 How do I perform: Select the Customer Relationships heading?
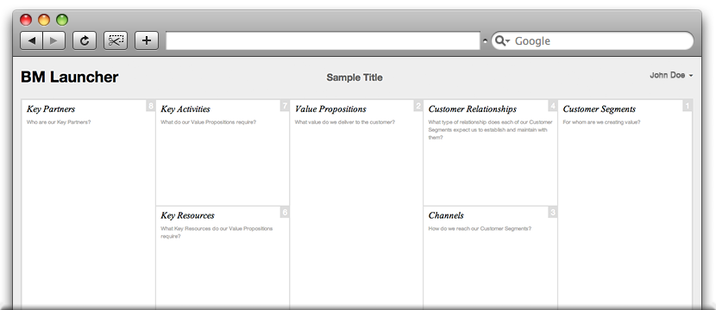(x=473, y=109)
